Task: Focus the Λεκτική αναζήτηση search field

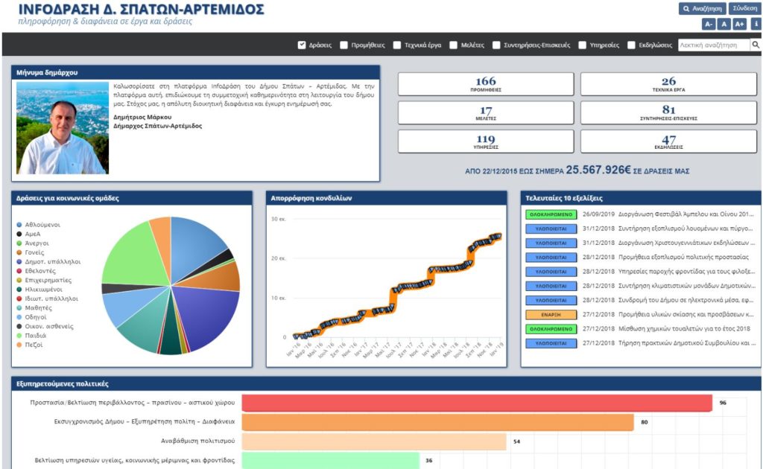Action: pos(713,45)
